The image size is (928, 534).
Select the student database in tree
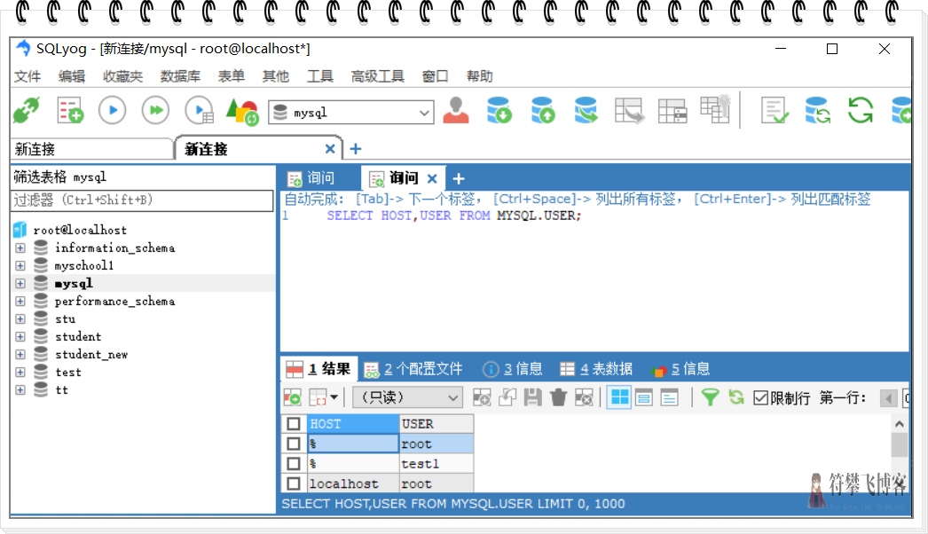tap(77, 337)
